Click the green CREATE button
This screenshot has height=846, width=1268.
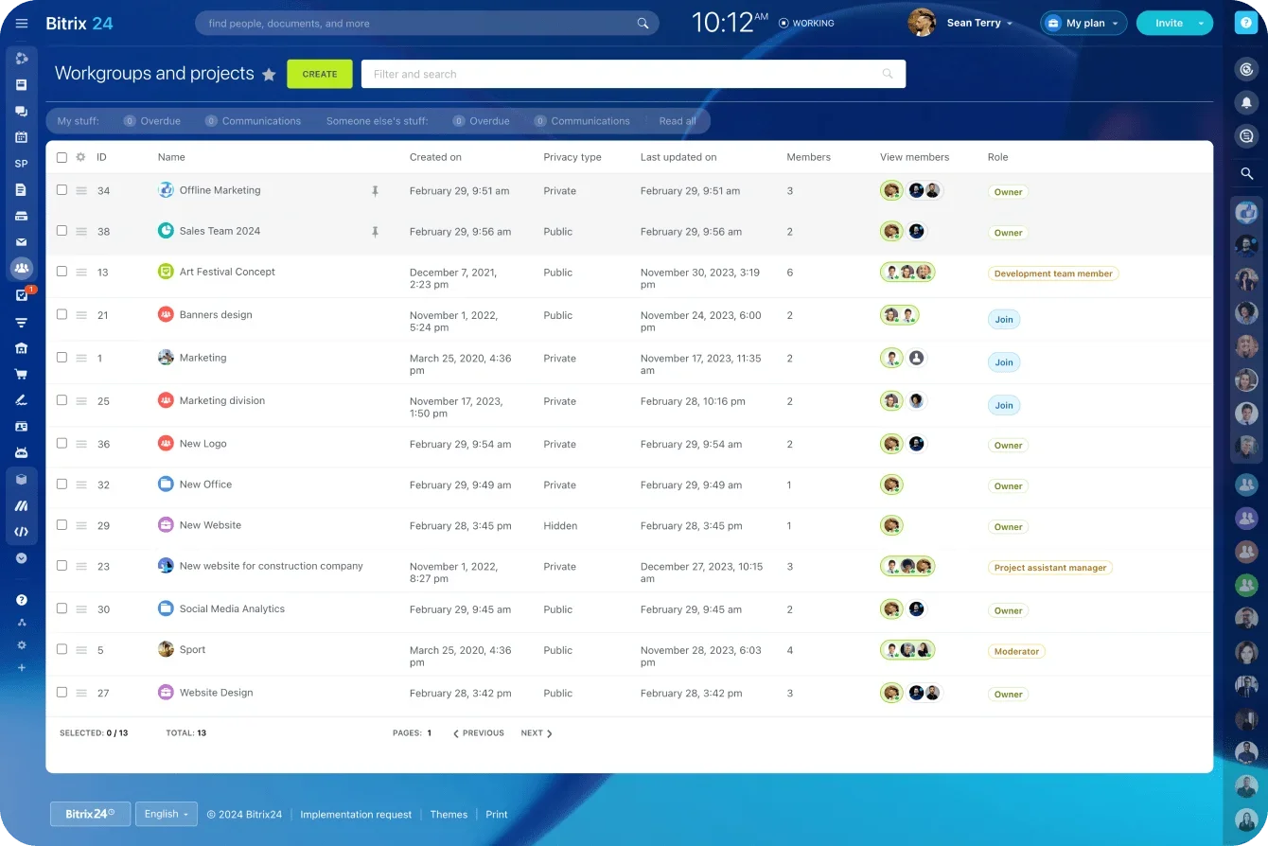320,74
